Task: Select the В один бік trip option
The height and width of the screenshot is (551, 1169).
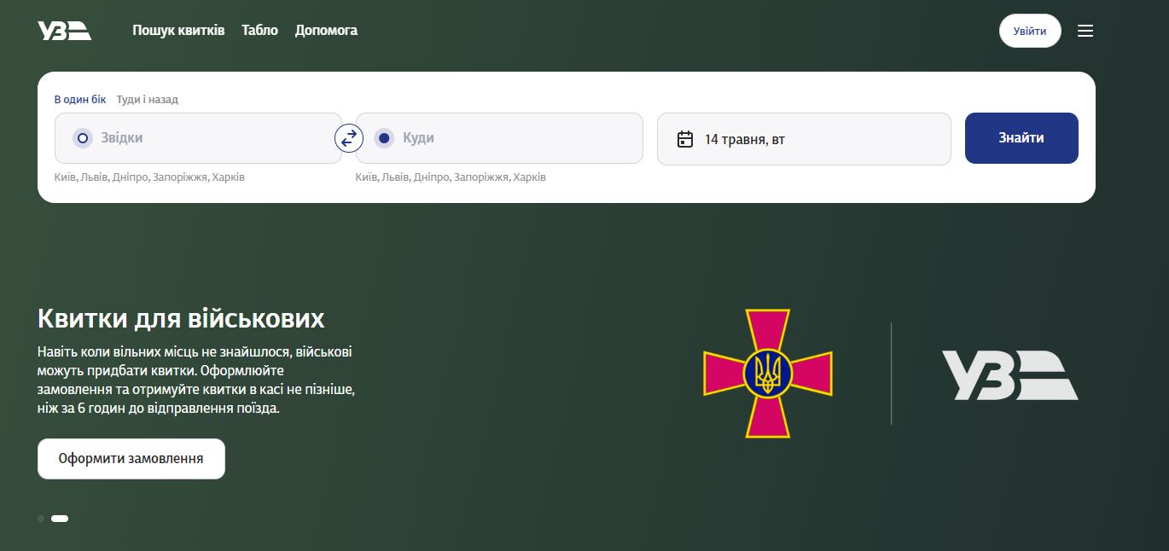Action: coord(80,99)
